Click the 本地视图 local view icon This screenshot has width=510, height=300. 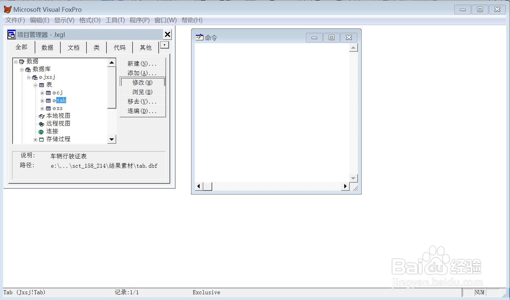pos(41,116)
